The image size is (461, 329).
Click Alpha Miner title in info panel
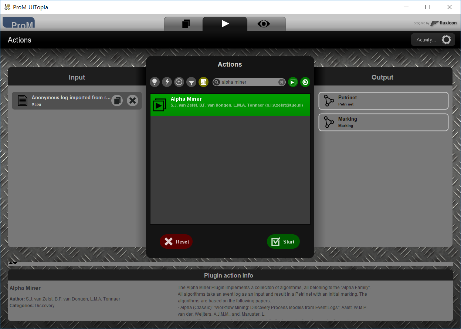coord(25,288)
